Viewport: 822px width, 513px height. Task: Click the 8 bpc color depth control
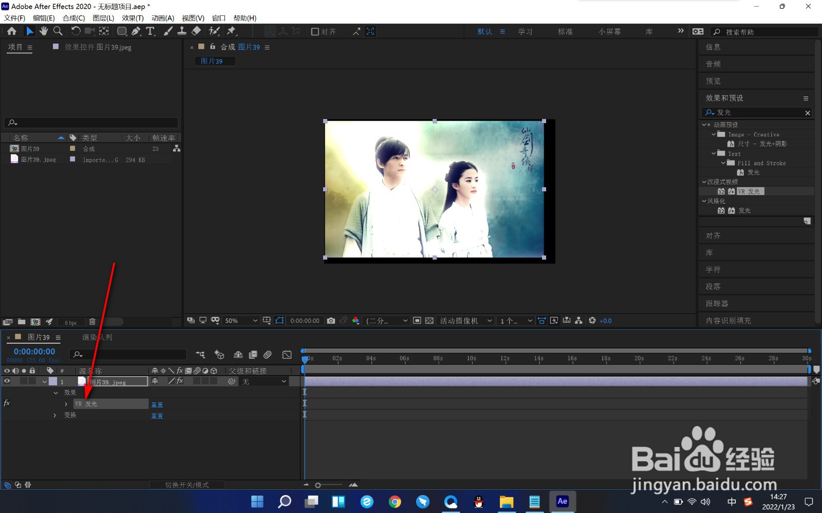(71, 323)
